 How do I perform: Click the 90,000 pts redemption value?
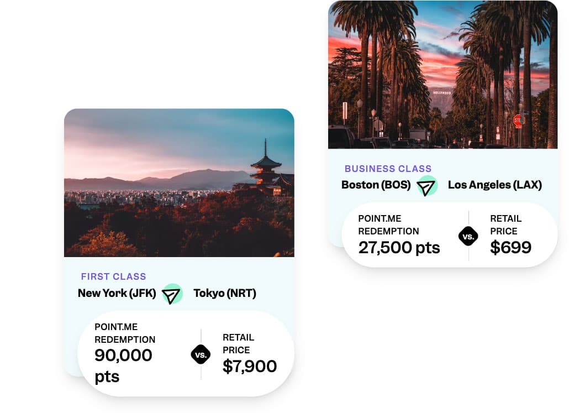(123, 365)
